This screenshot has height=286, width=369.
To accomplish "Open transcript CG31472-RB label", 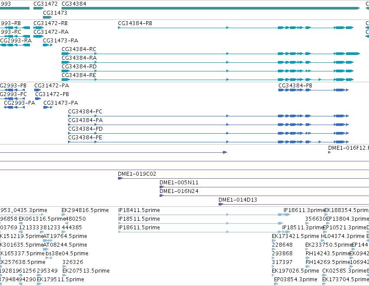I will point(51,23).
